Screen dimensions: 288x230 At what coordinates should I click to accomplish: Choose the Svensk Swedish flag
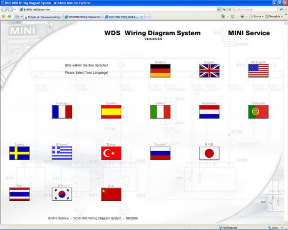click(20, 153)
